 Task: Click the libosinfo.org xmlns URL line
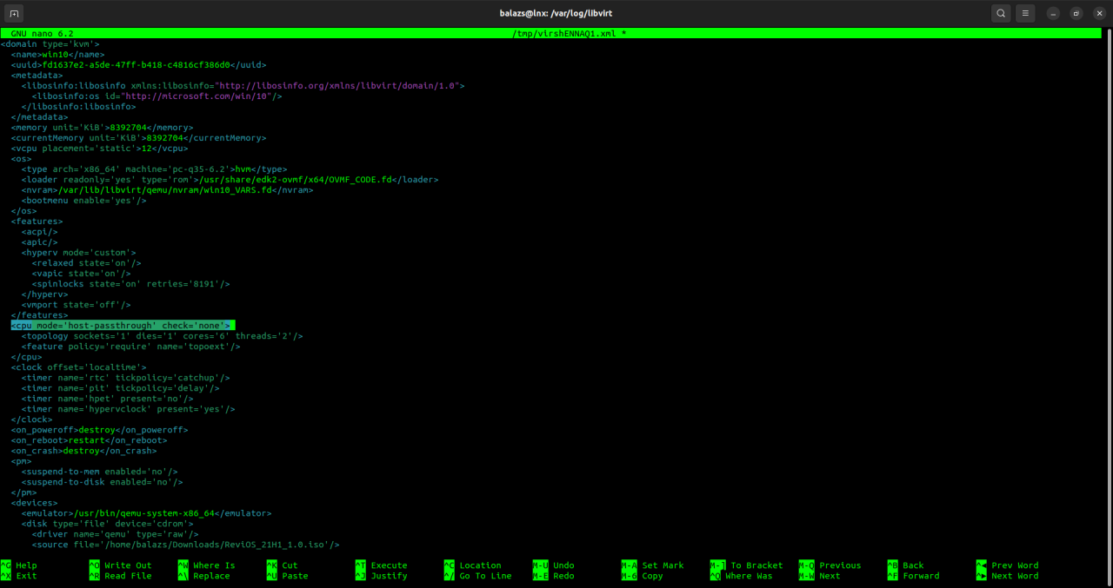pos(243,86)
